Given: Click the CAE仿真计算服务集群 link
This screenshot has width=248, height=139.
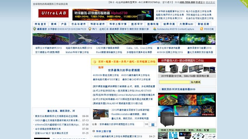Looking at the screenshot, I should point(108,48).
